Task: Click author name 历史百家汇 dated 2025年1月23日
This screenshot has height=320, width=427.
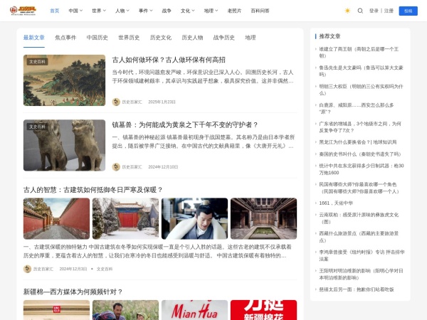Action: [132, 102]
